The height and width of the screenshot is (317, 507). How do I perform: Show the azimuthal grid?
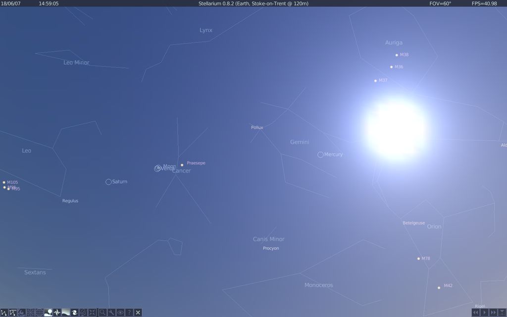tap(31, 313)
